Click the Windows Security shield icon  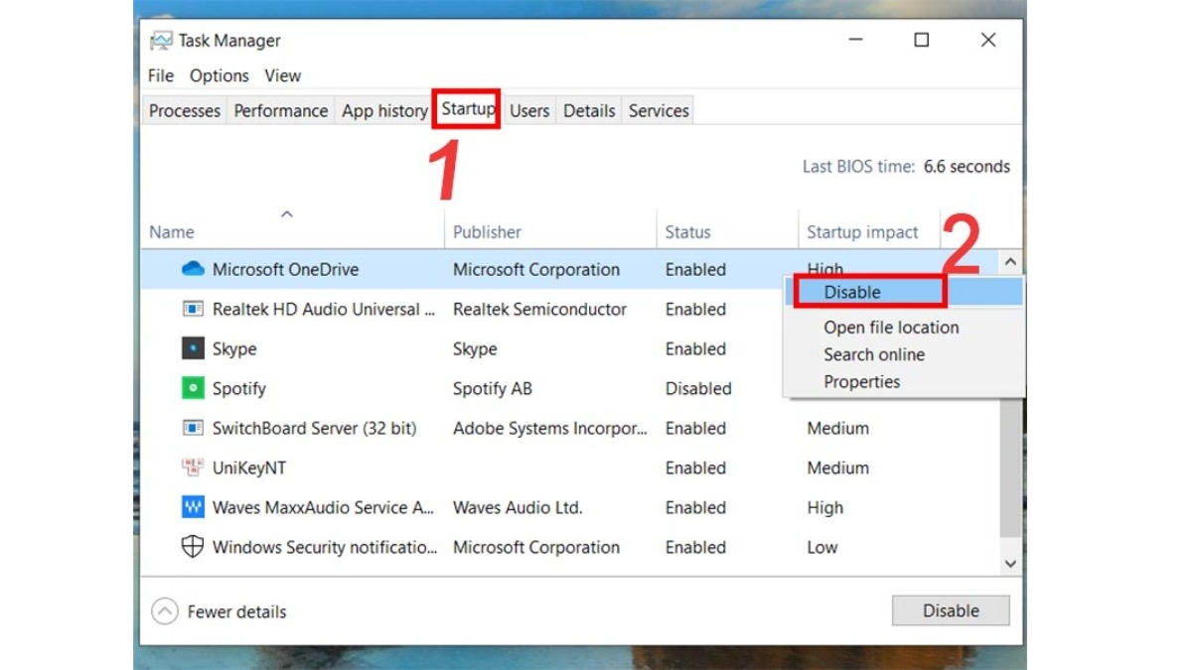click(193, 547)
